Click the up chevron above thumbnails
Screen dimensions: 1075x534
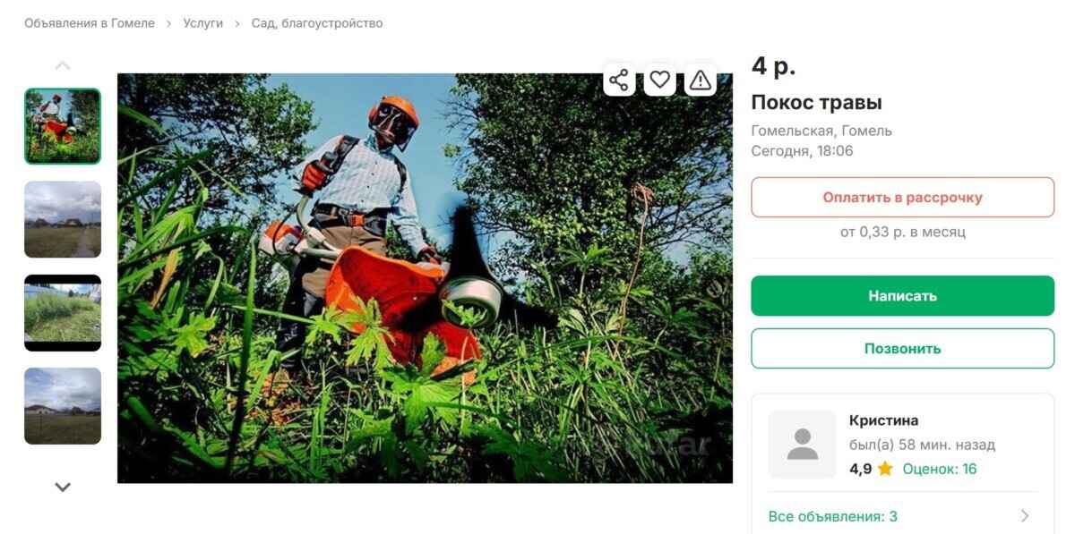click(x=63, y=65)
